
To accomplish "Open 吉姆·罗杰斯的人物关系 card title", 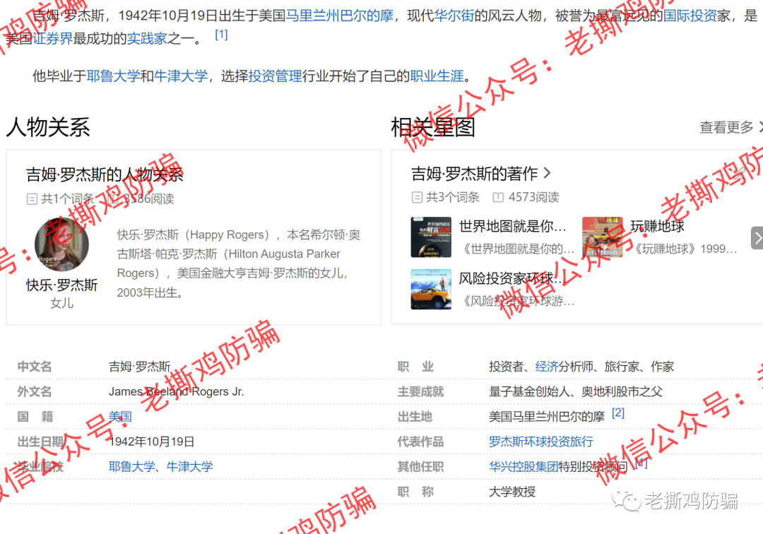I will 104,174.
